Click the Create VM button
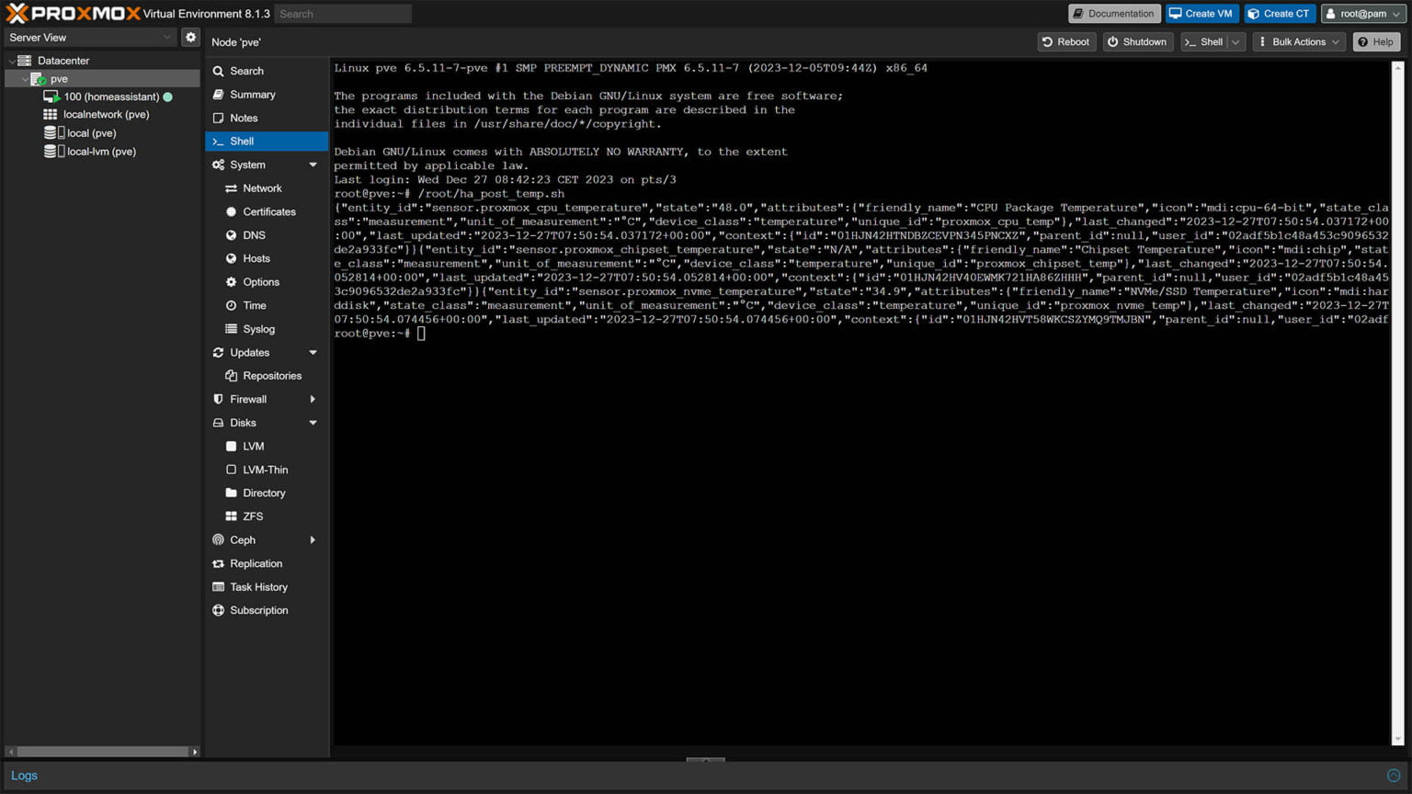 (1201, 13)
